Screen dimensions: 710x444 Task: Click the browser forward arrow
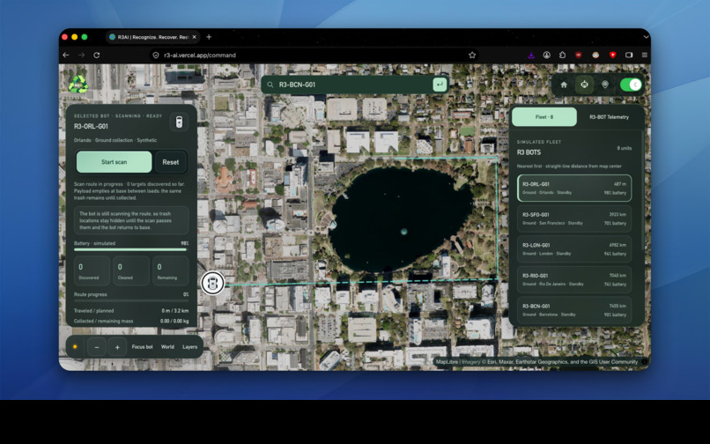[x=82, y=55]
